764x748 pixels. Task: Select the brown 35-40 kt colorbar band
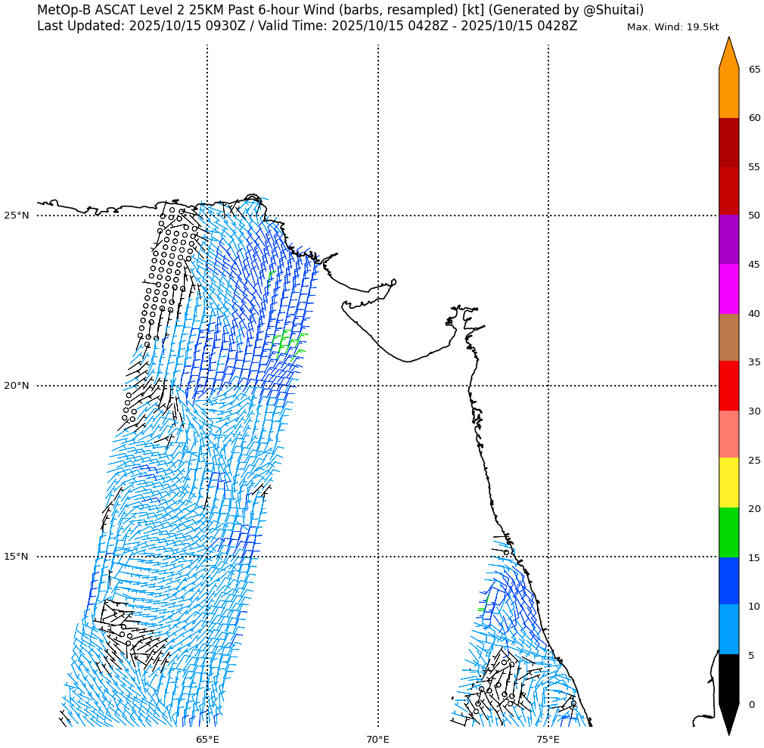click(728, 337)
